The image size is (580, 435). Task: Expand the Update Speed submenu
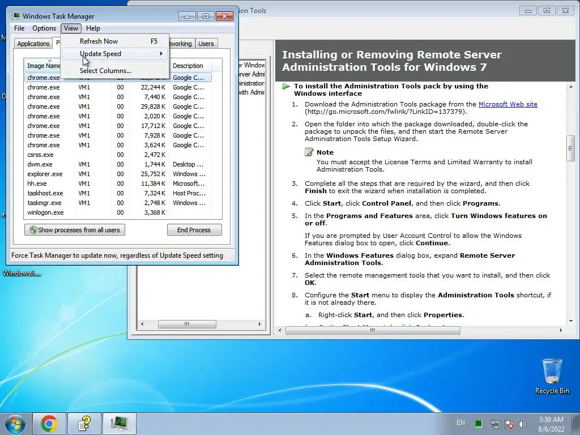(114, 54)
